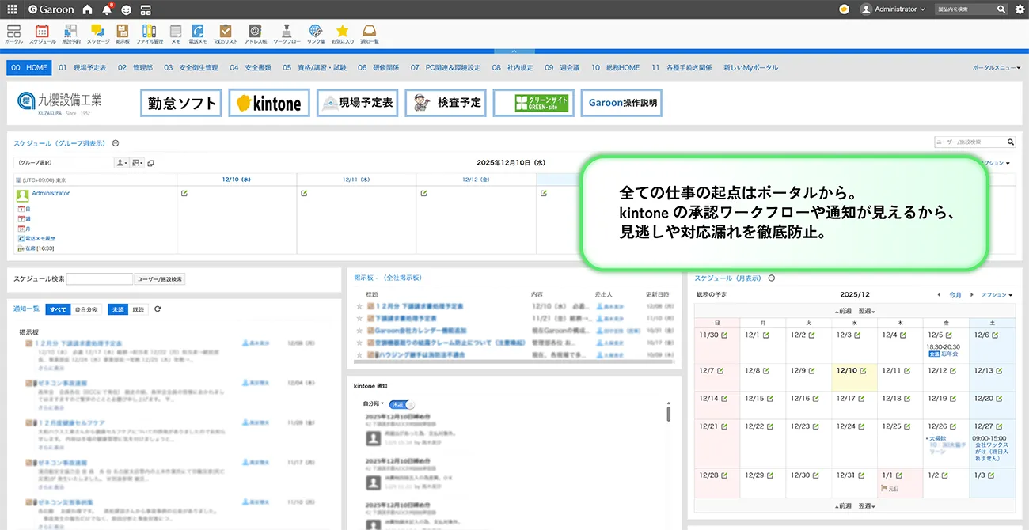Click the ユーザー/施設検索 button

pos(160,279)
